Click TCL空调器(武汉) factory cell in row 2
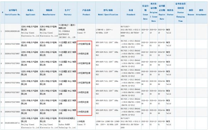 point(67,44)
